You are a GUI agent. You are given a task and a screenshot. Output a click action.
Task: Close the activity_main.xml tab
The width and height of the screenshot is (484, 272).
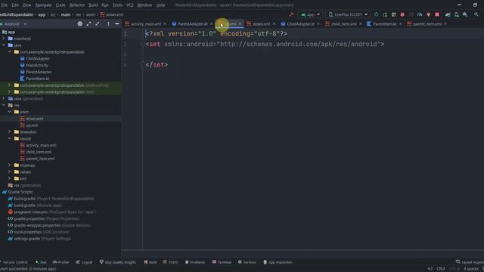(x=165, y=23)
